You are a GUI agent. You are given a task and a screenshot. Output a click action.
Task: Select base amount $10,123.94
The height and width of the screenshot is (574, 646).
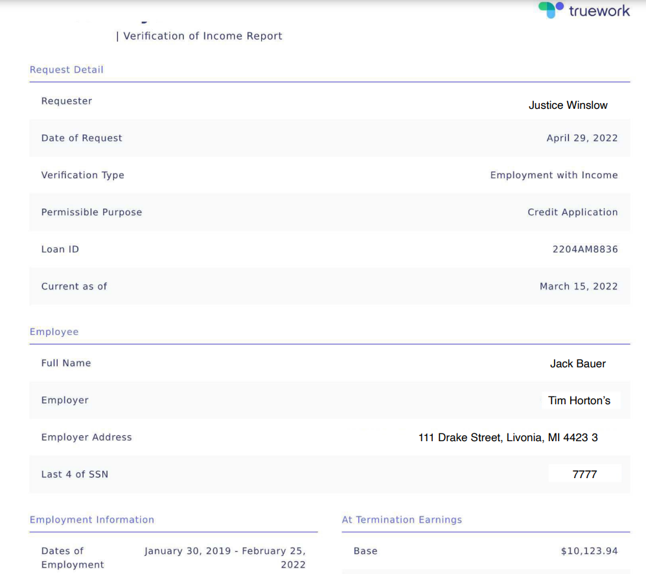coord(589,551)
